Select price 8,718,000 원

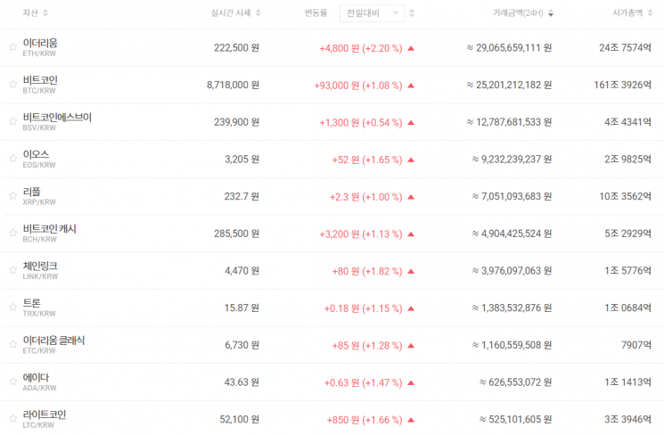[x=233, y=86]
